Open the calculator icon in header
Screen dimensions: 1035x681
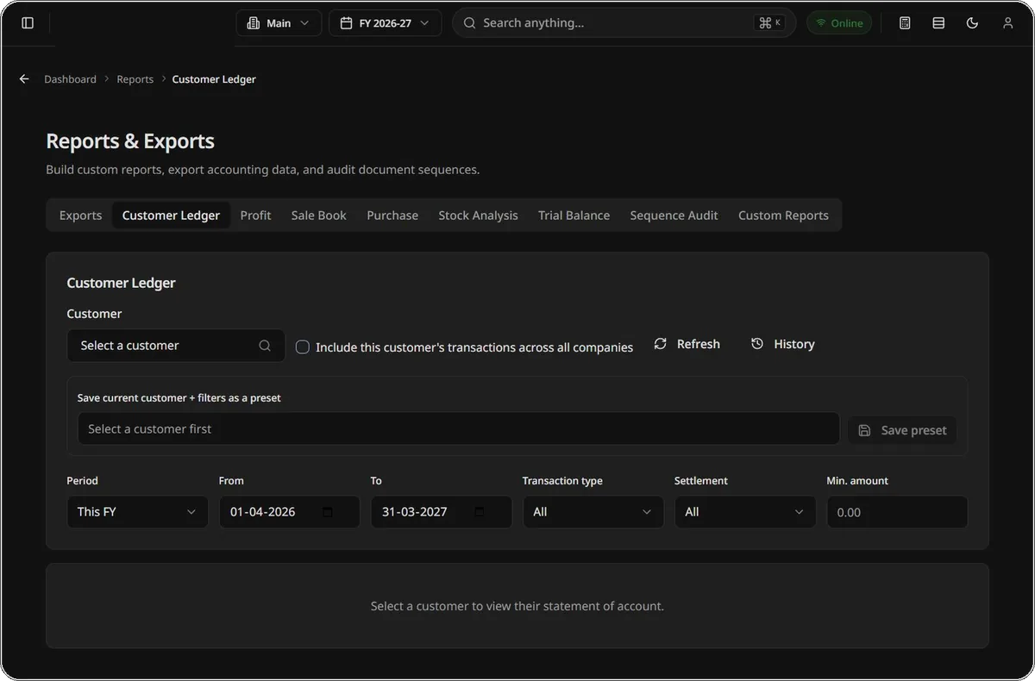click(x=905, y=23)
